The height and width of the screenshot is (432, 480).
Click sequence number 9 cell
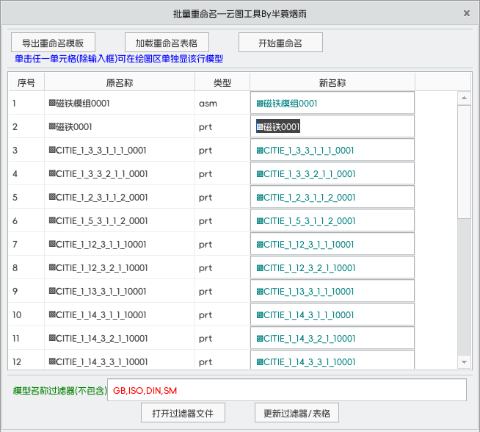coord(26,291)
